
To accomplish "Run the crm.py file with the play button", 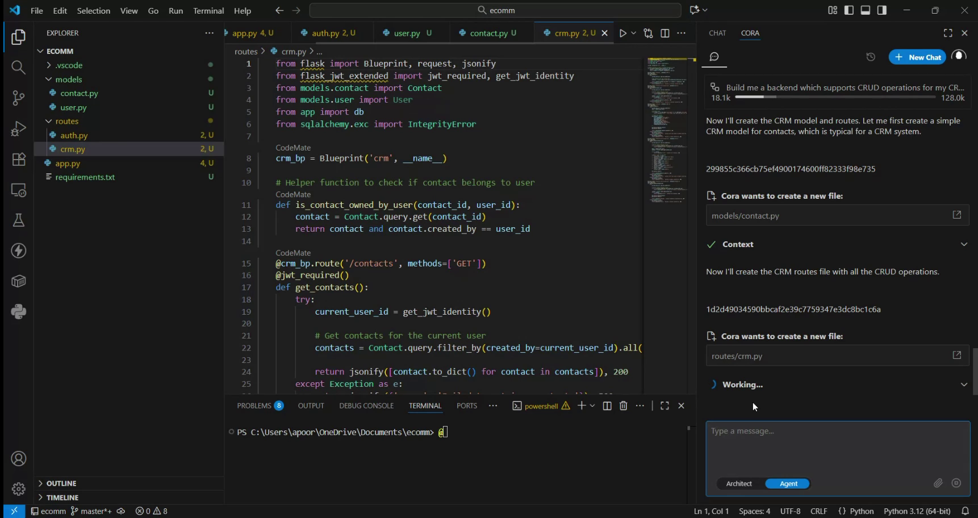I will 622,33.
